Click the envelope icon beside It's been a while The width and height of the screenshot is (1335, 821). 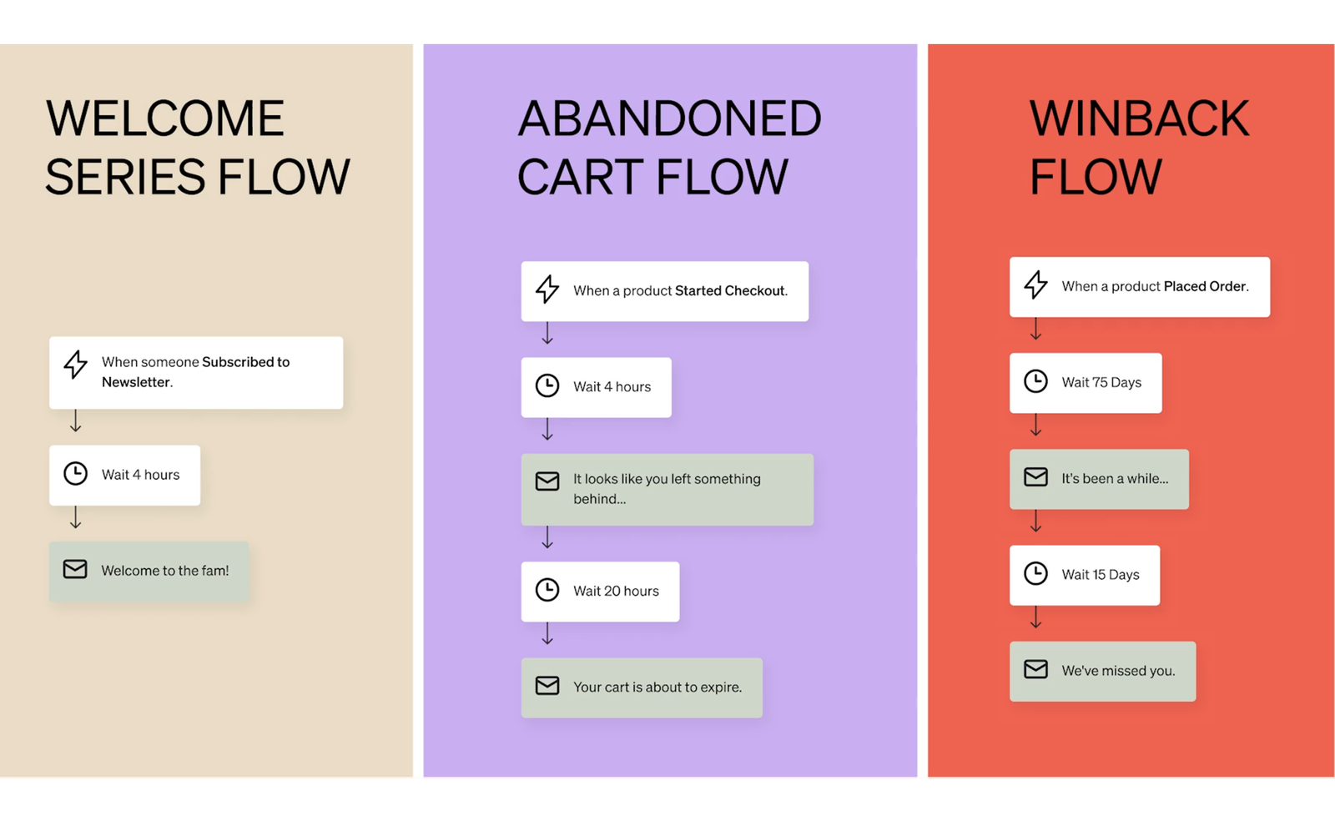point(1035,477)
